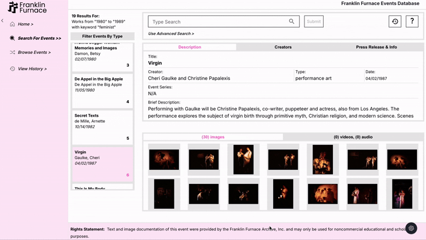426x240 pixels.
Task: Show the videos and audio tab
Action: point(353,137)
